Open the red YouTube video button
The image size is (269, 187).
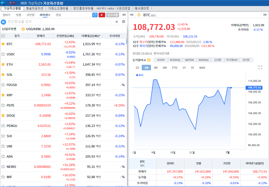coord(102,15)
